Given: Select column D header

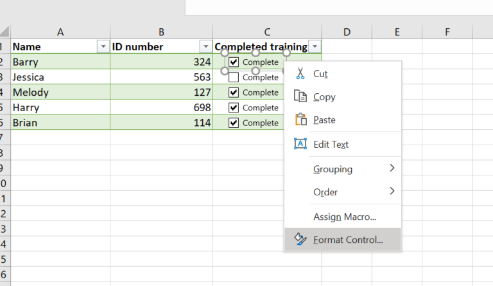Looking at the screenshot, I should pyautogui.click(x=346, y=31).
